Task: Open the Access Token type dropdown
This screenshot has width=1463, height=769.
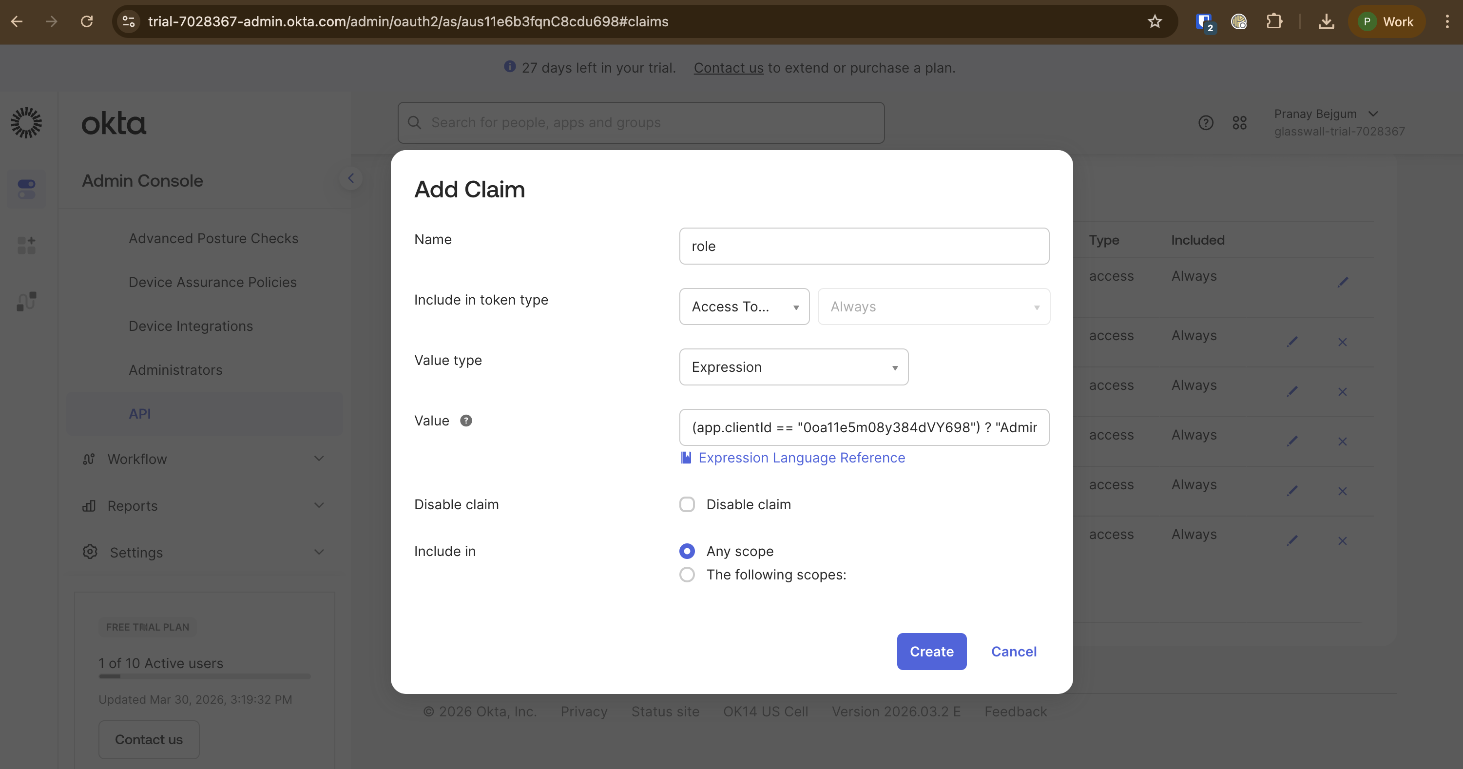Action: pos(744,307)
